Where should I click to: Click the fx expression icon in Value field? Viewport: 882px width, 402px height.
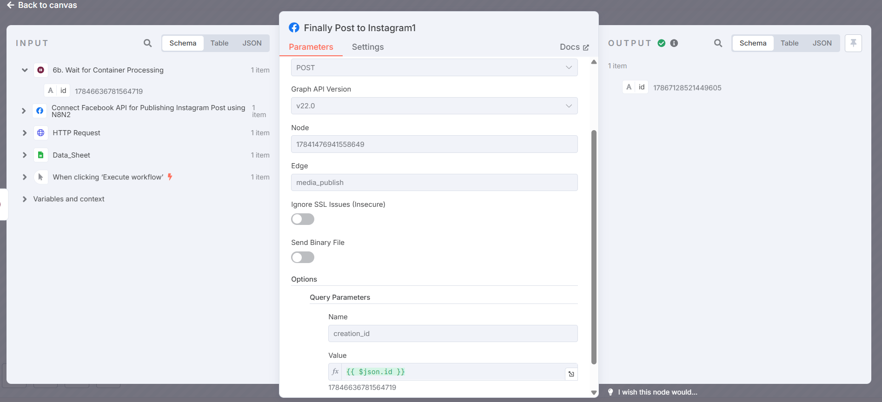pos(335,372)
